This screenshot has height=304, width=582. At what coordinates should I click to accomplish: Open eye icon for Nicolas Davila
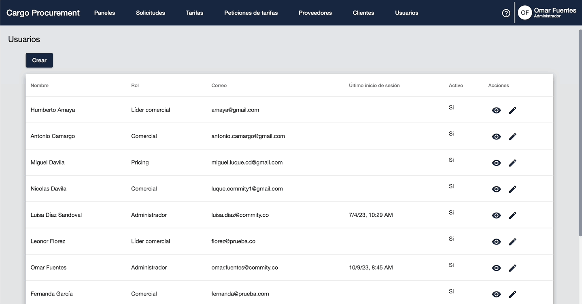point(496,189)
